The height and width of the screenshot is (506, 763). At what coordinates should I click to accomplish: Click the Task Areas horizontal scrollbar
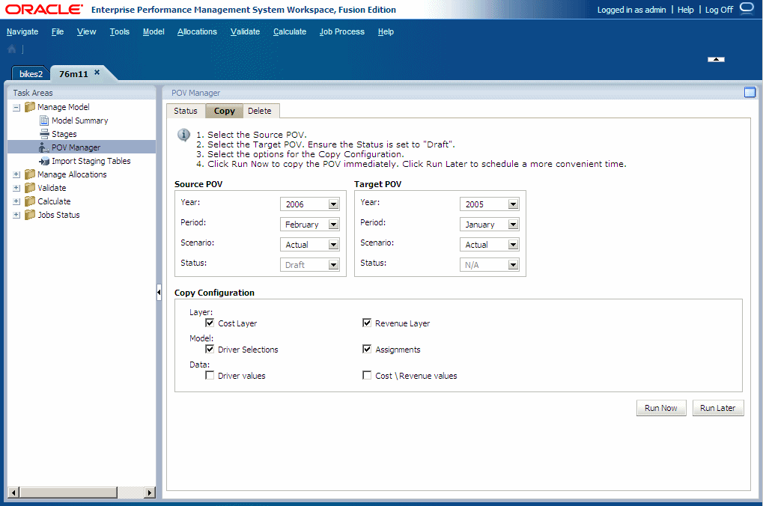(x=67, y=493)
